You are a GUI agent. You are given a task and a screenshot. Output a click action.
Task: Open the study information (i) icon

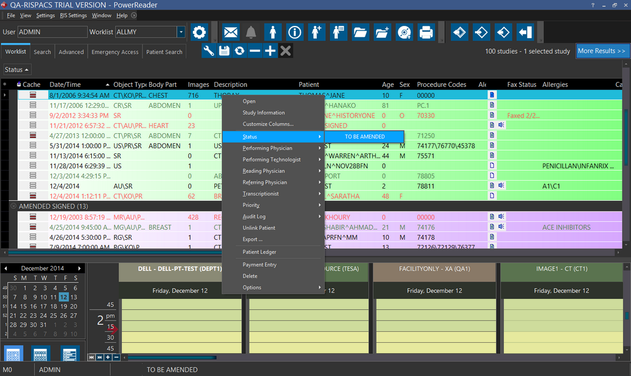(x=295, y=31)
